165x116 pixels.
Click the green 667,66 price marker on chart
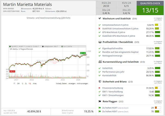83,53
